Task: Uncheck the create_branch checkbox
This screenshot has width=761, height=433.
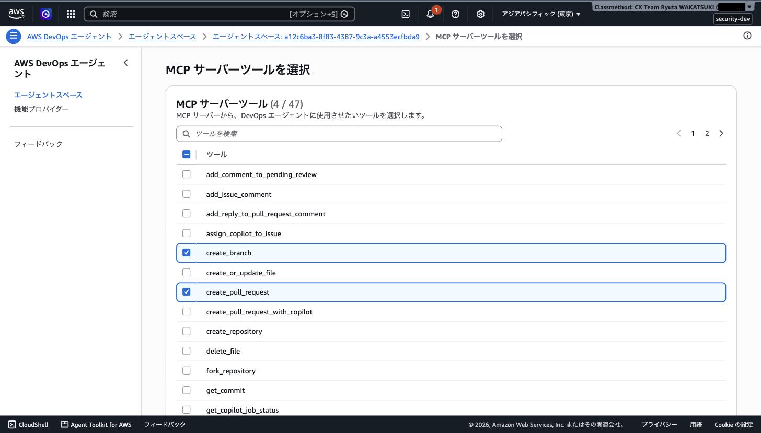Action: tap(186, 252)
